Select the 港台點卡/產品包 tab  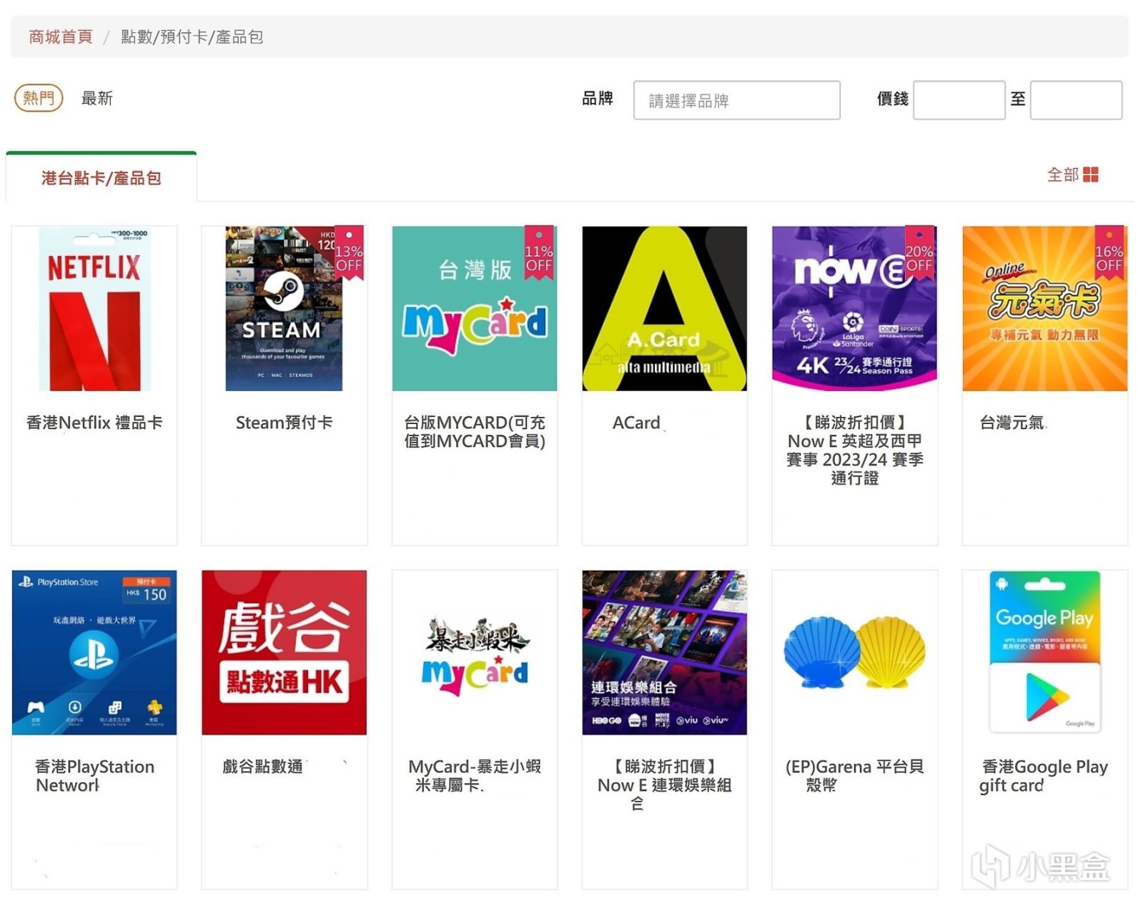point(101,177)
